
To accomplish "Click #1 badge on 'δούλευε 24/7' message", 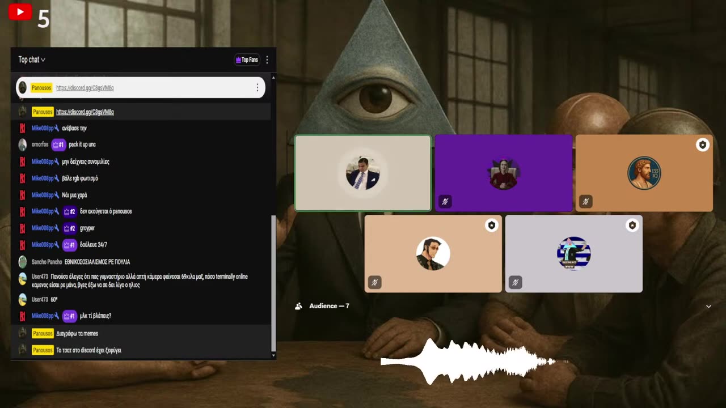I will tap(69, 245).
